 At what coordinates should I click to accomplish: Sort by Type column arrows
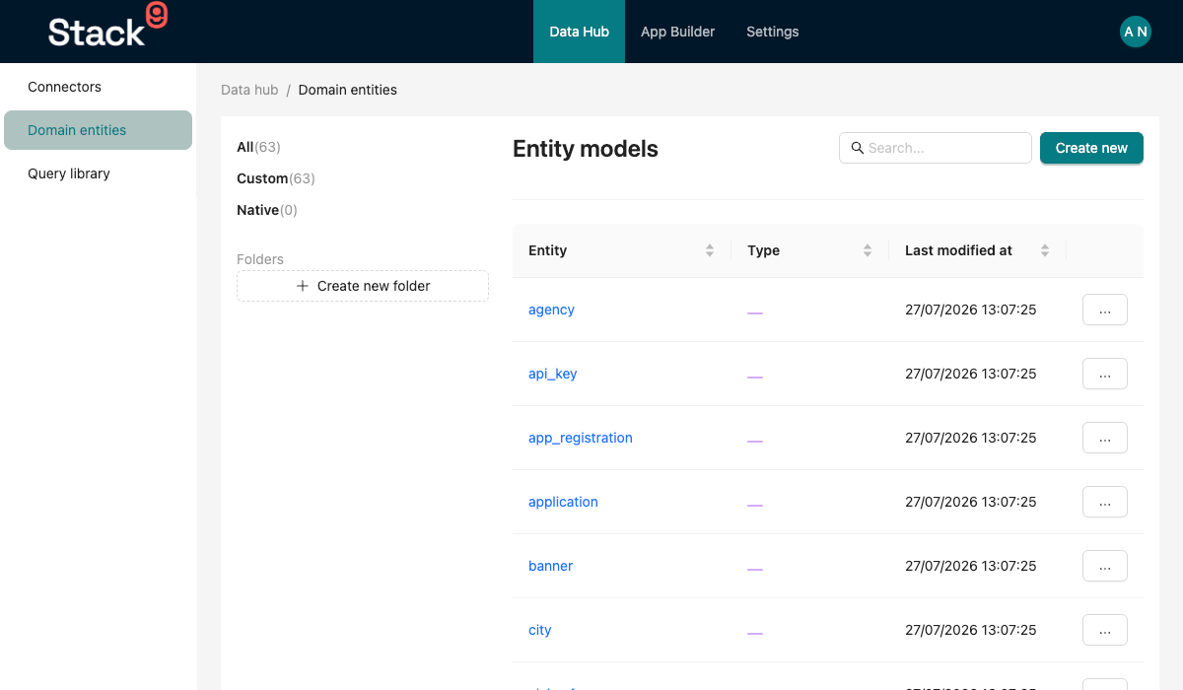(868, 250)
